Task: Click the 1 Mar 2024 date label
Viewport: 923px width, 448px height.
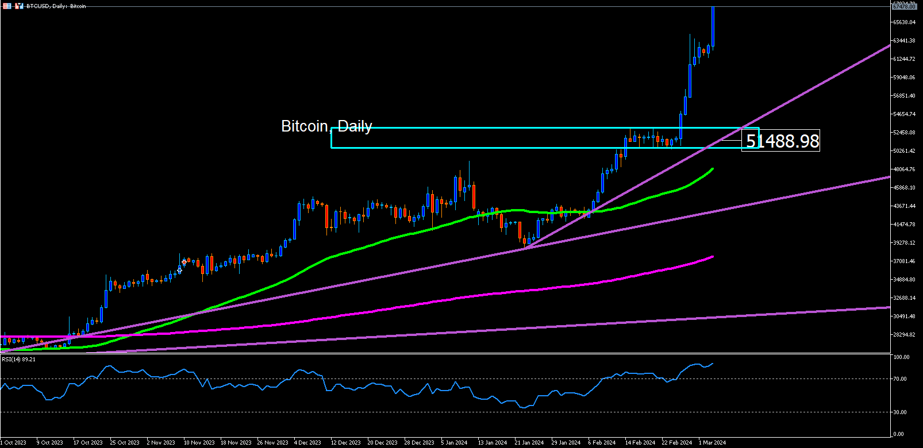Action: [x=712, y=443]
